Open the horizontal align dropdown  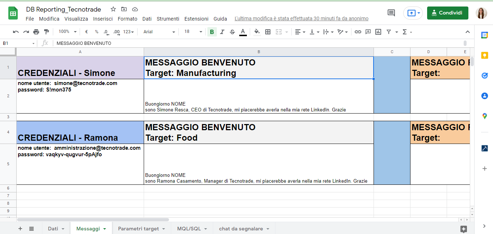[x=300, y=32]
